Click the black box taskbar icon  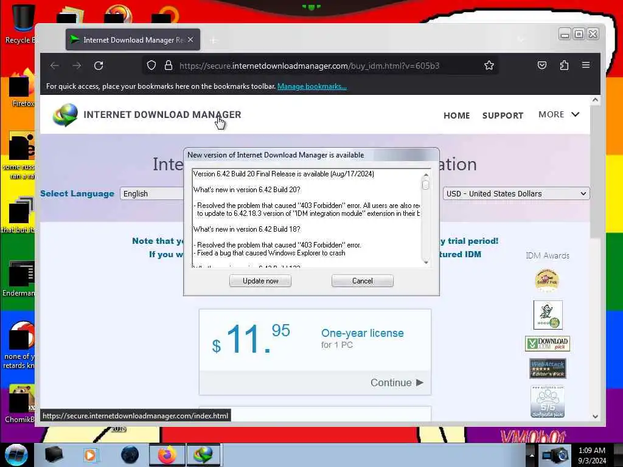click(x=54, y=455)
